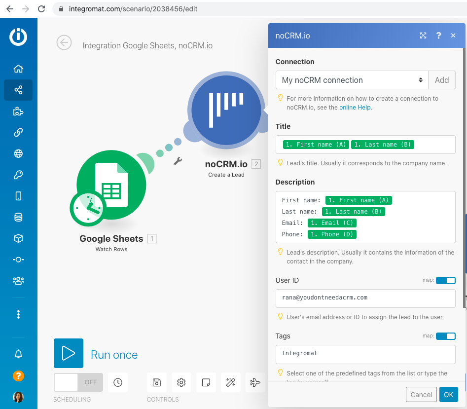Save the scenario with the floppy disk icon
The width and height of the screenshot is (467, 409).
click(x=156, y=382)
